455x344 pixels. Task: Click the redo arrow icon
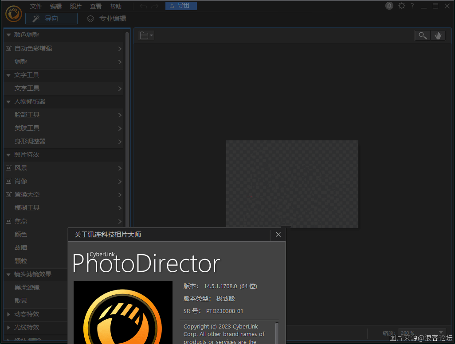154,6
